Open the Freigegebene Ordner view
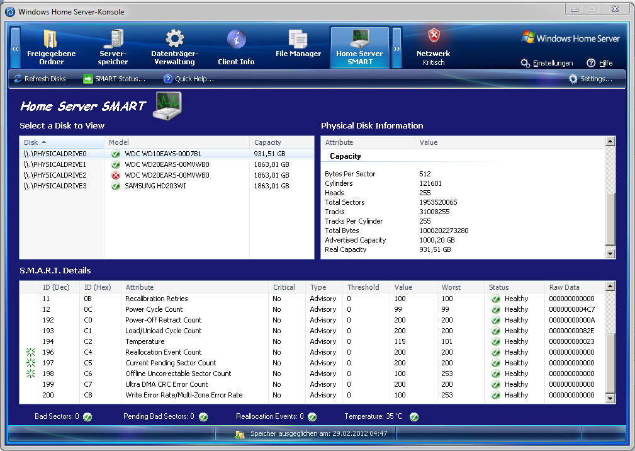The height and width of the screenshot is (451, 635). [51, 47]
